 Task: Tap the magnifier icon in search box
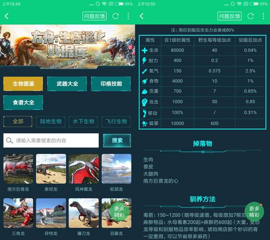(x=9, y=140)
